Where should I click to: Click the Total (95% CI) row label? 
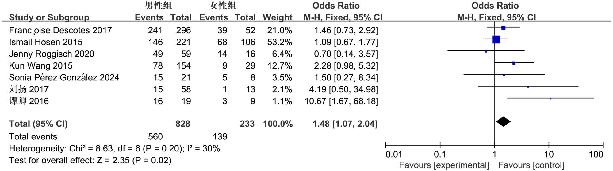pyautogui.click(x=38, y=124)
